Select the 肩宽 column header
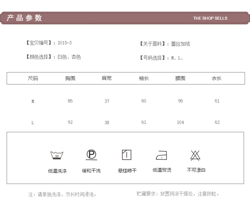 (x=107, y=78)
